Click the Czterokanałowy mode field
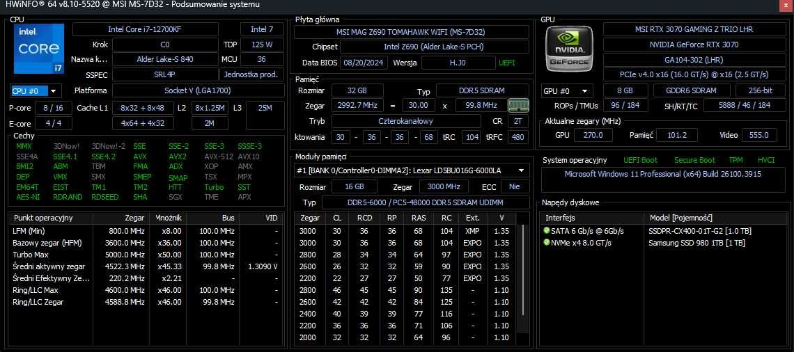Screen dimensions: 794x352 [x=405, y=121]
